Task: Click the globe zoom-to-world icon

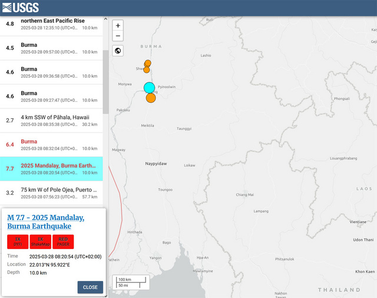Action: [x=118, y=51]
